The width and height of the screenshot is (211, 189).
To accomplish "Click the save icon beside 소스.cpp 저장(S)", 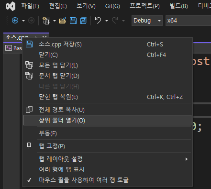I will tap(29, 44).
